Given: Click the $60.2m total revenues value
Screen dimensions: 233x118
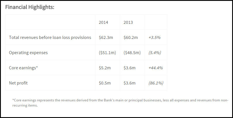Looking at the screenshot, I should coord(130,38).
